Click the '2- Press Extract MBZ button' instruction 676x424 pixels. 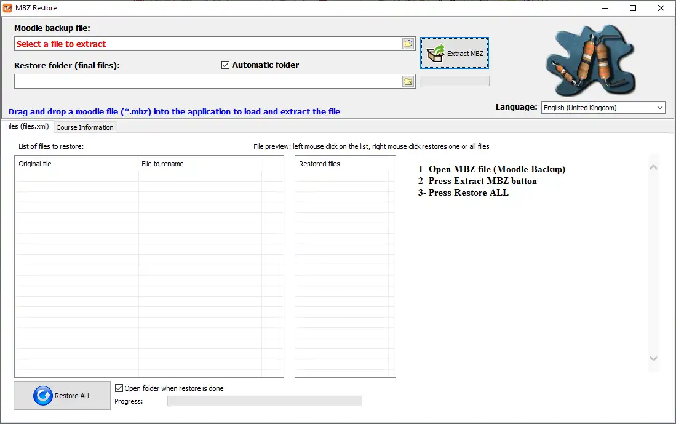477,181
